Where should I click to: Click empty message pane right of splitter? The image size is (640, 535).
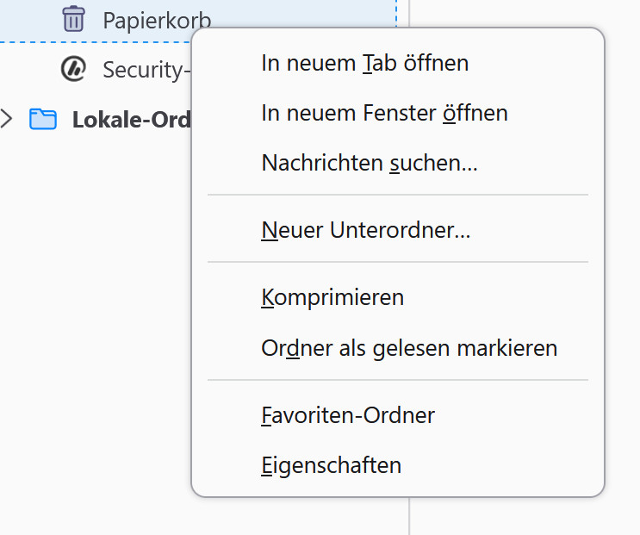pos(526,516)
